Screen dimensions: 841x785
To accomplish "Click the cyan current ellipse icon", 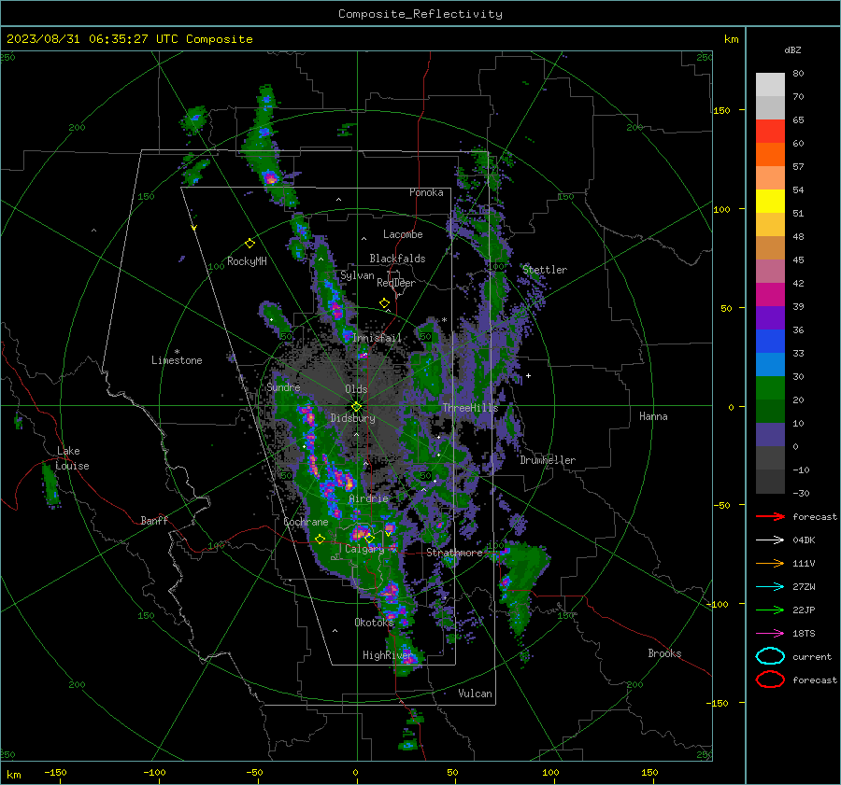I will (x=770, y=656).
